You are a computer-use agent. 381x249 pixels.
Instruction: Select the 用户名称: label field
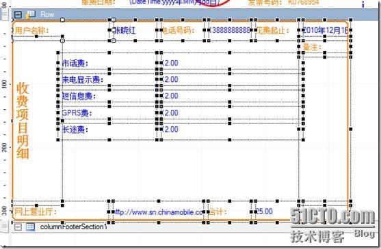tap(31, 31)
